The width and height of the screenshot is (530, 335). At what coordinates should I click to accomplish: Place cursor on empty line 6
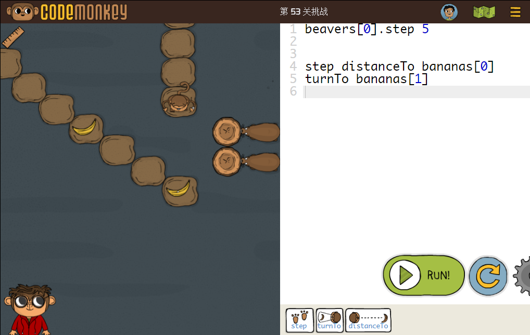tap(417, 92)
